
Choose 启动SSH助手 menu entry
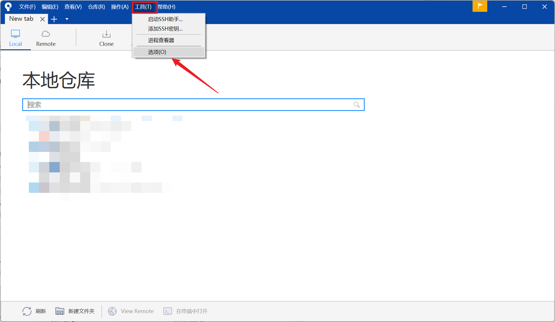click(x=165, y=19)
